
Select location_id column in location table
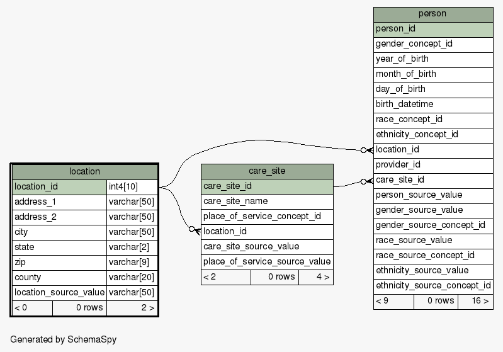(59, 187)
